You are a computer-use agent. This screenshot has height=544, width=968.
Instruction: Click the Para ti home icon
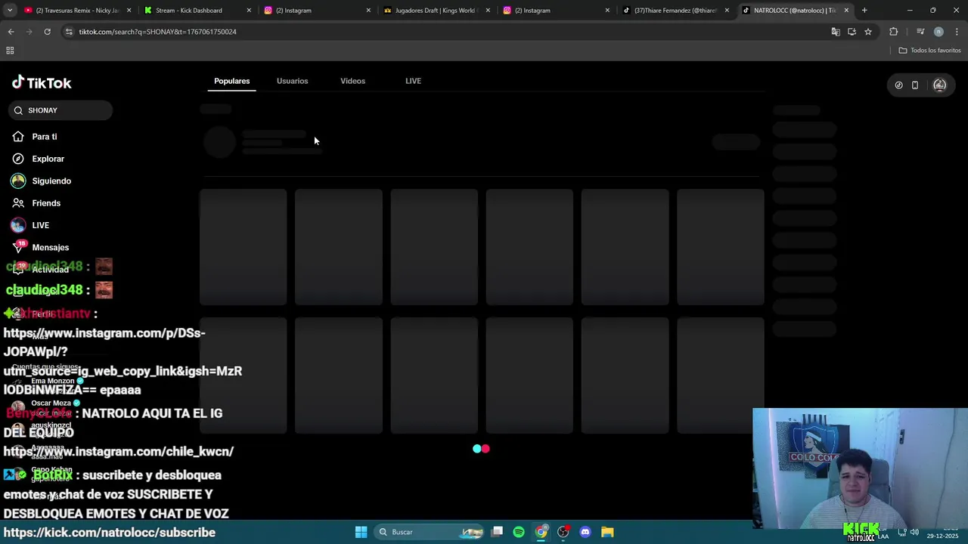18,137
